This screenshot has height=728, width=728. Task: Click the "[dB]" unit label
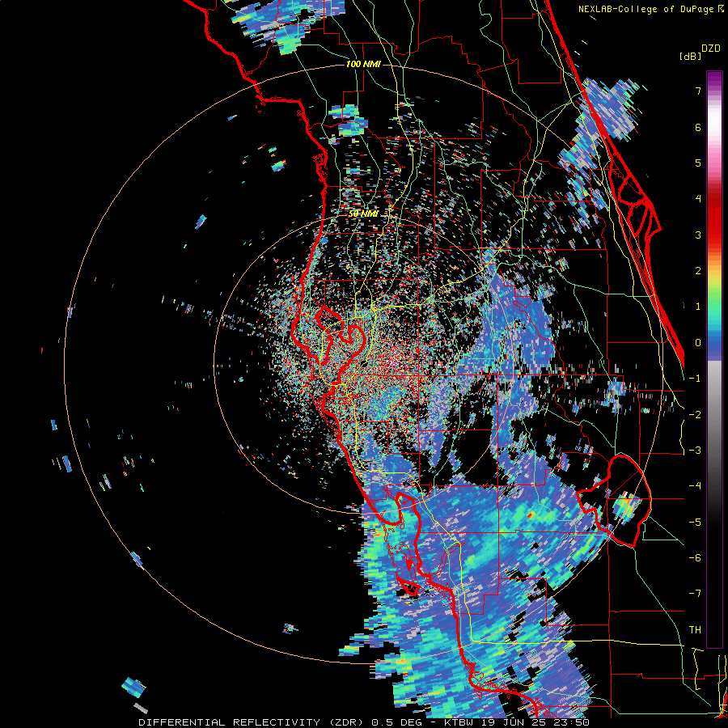[x=690, y=56]
